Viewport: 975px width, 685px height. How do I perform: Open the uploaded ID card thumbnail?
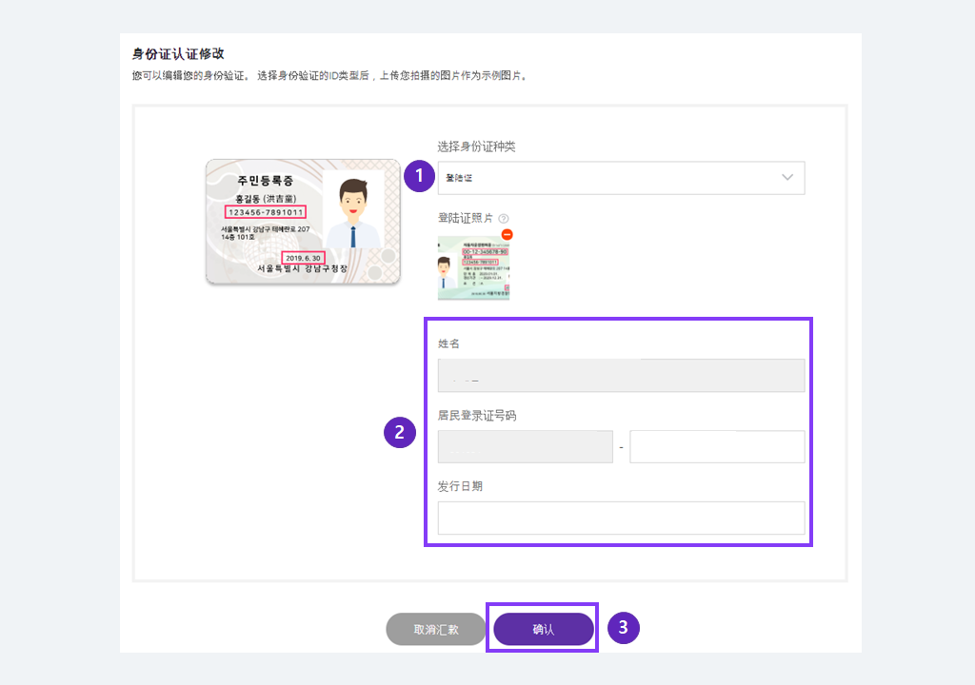473,268
